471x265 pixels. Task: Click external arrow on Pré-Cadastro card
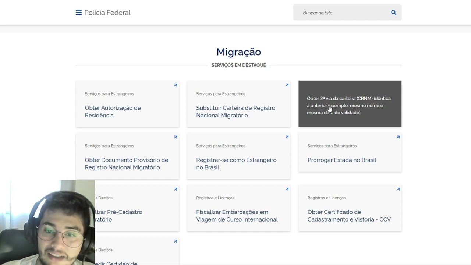click(176, 189)
